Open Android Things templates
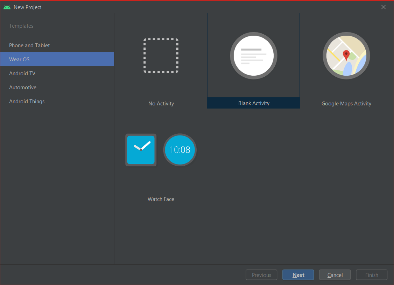This screenshot has width=394, height=285. pyautogui.click(x=57, y=102)
